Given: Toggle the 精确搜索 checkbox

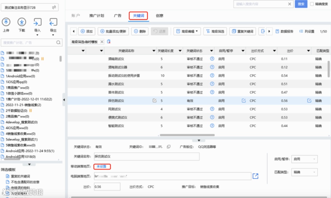Looking at the screenshot, I should pyautogui.click(x=312, y=4).
